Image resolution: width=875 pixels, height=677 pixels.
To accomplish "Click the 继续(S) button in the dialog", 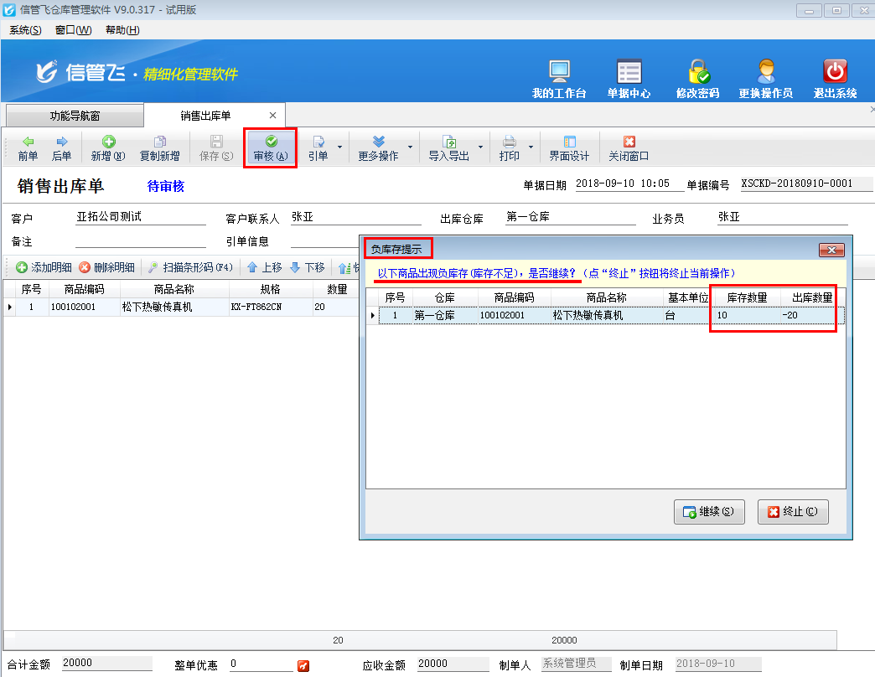I will pos(708,511).
